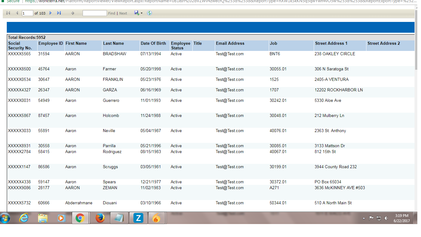Image resolution: width=421 pixels, height=237 pixels.
Task: Go to the first report page
Action: click(x=8, y=13)
